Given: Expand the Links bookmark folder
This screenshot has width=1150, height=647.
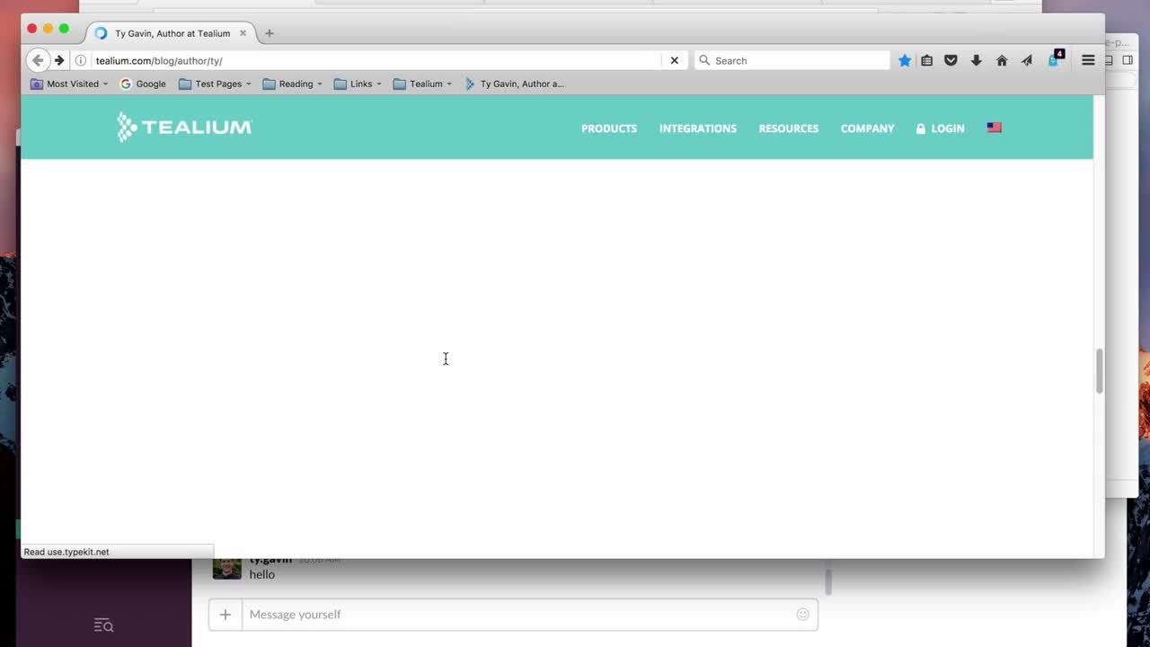Looking at the screenshot, I should point(358,84).
